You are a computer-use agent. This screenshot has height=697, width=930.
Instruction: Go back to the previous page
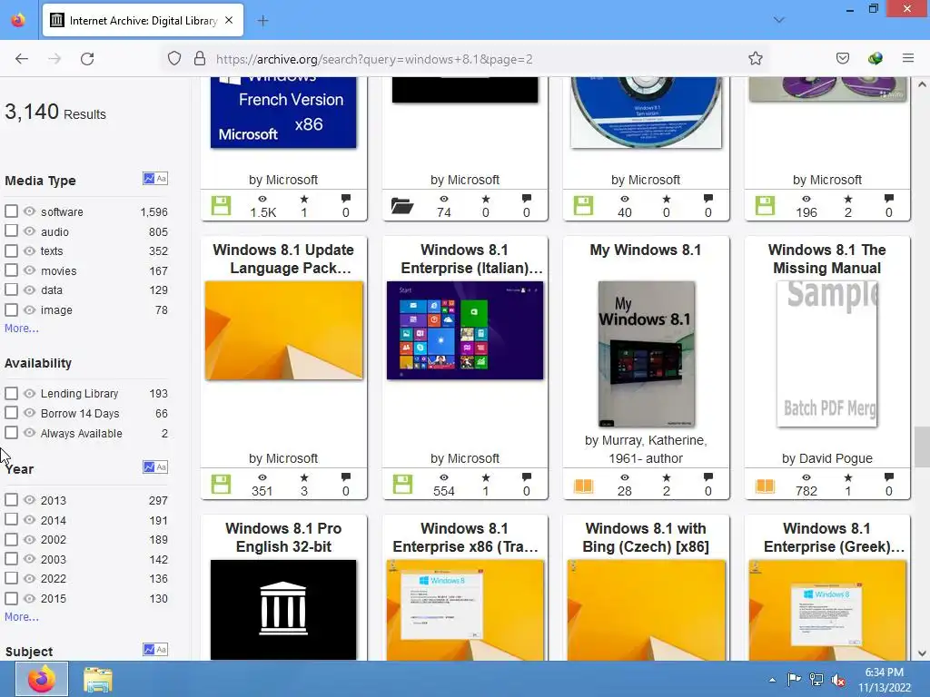22,59
